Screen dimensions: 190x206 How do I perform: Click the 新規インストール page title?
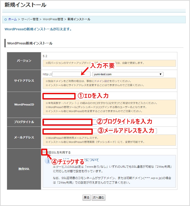click(25, 5)
